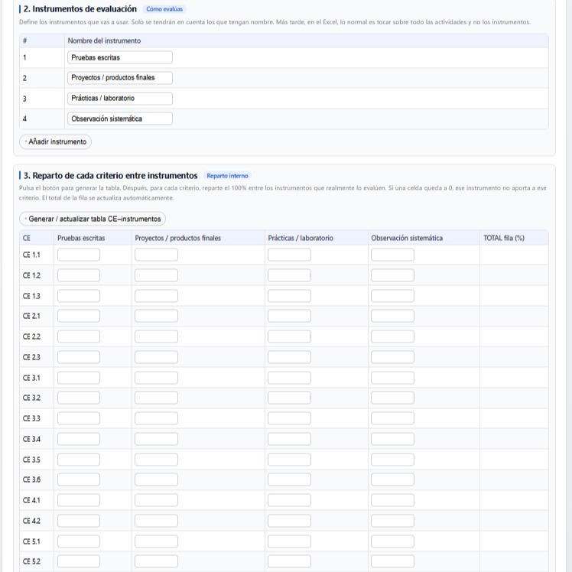
Task: Click CE 2.2 Pruebas escritas input
Action: [78, 336]
